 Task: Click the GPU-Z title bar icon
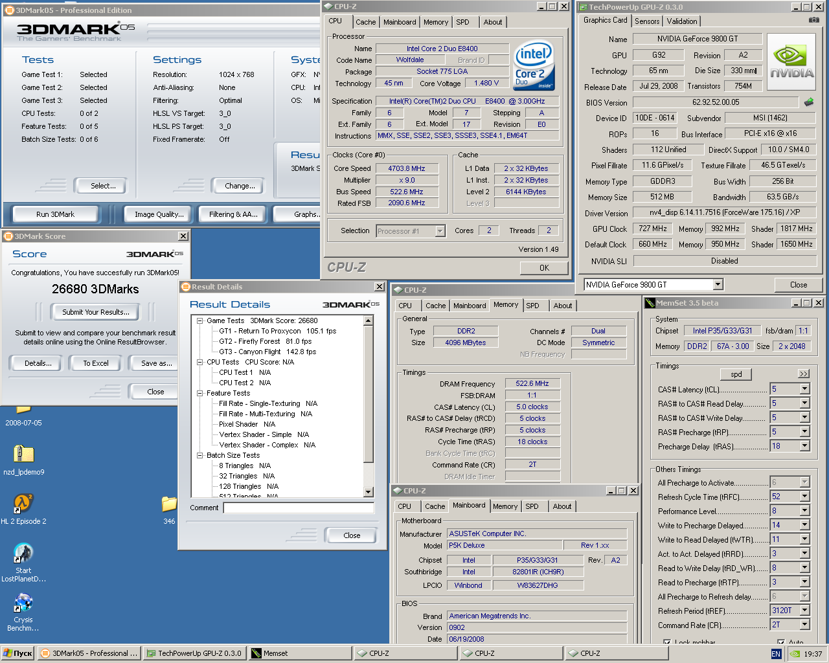[x=582, y=6]
